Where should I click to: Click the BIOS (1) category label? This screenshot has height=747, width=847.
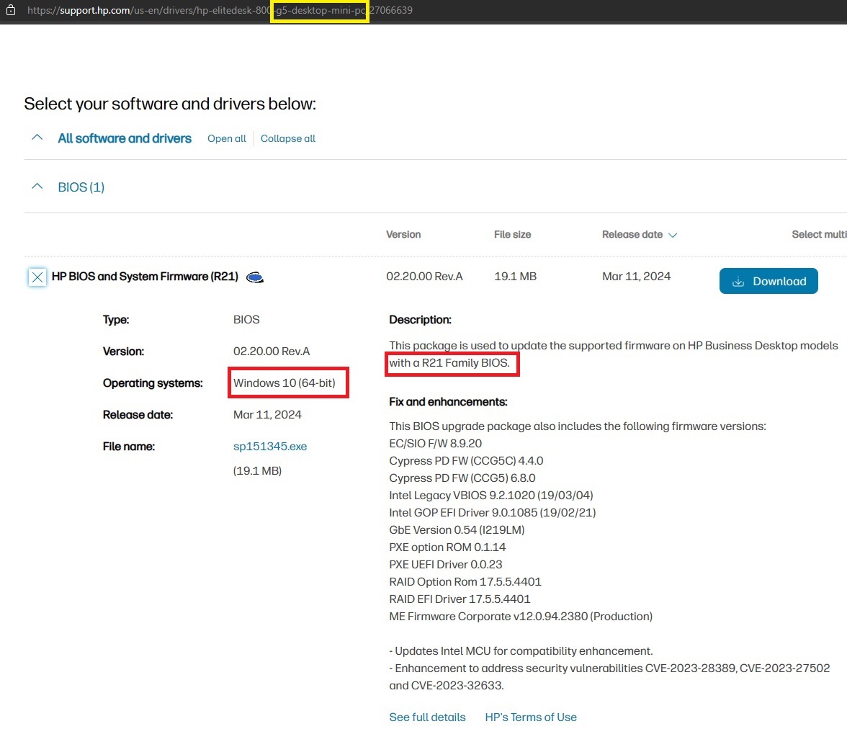coord(81,187)
